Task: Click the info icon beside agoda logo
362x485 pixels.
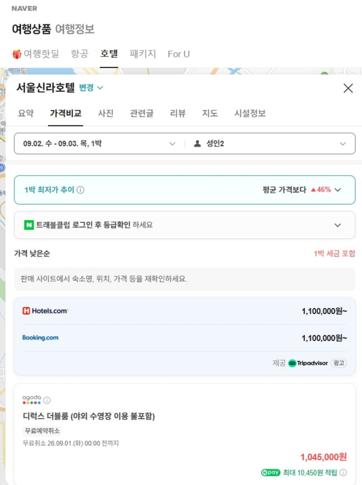Action: pos(47,400)
